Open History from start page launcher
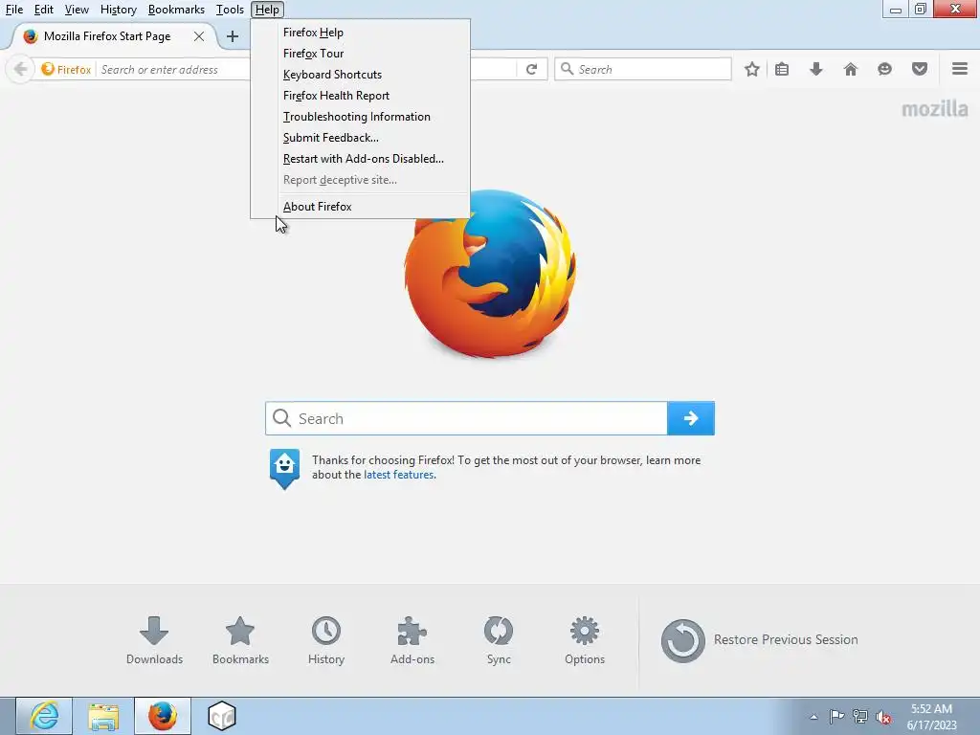Image resolution: width=980 pixels, height=735 pixels. 326,640
